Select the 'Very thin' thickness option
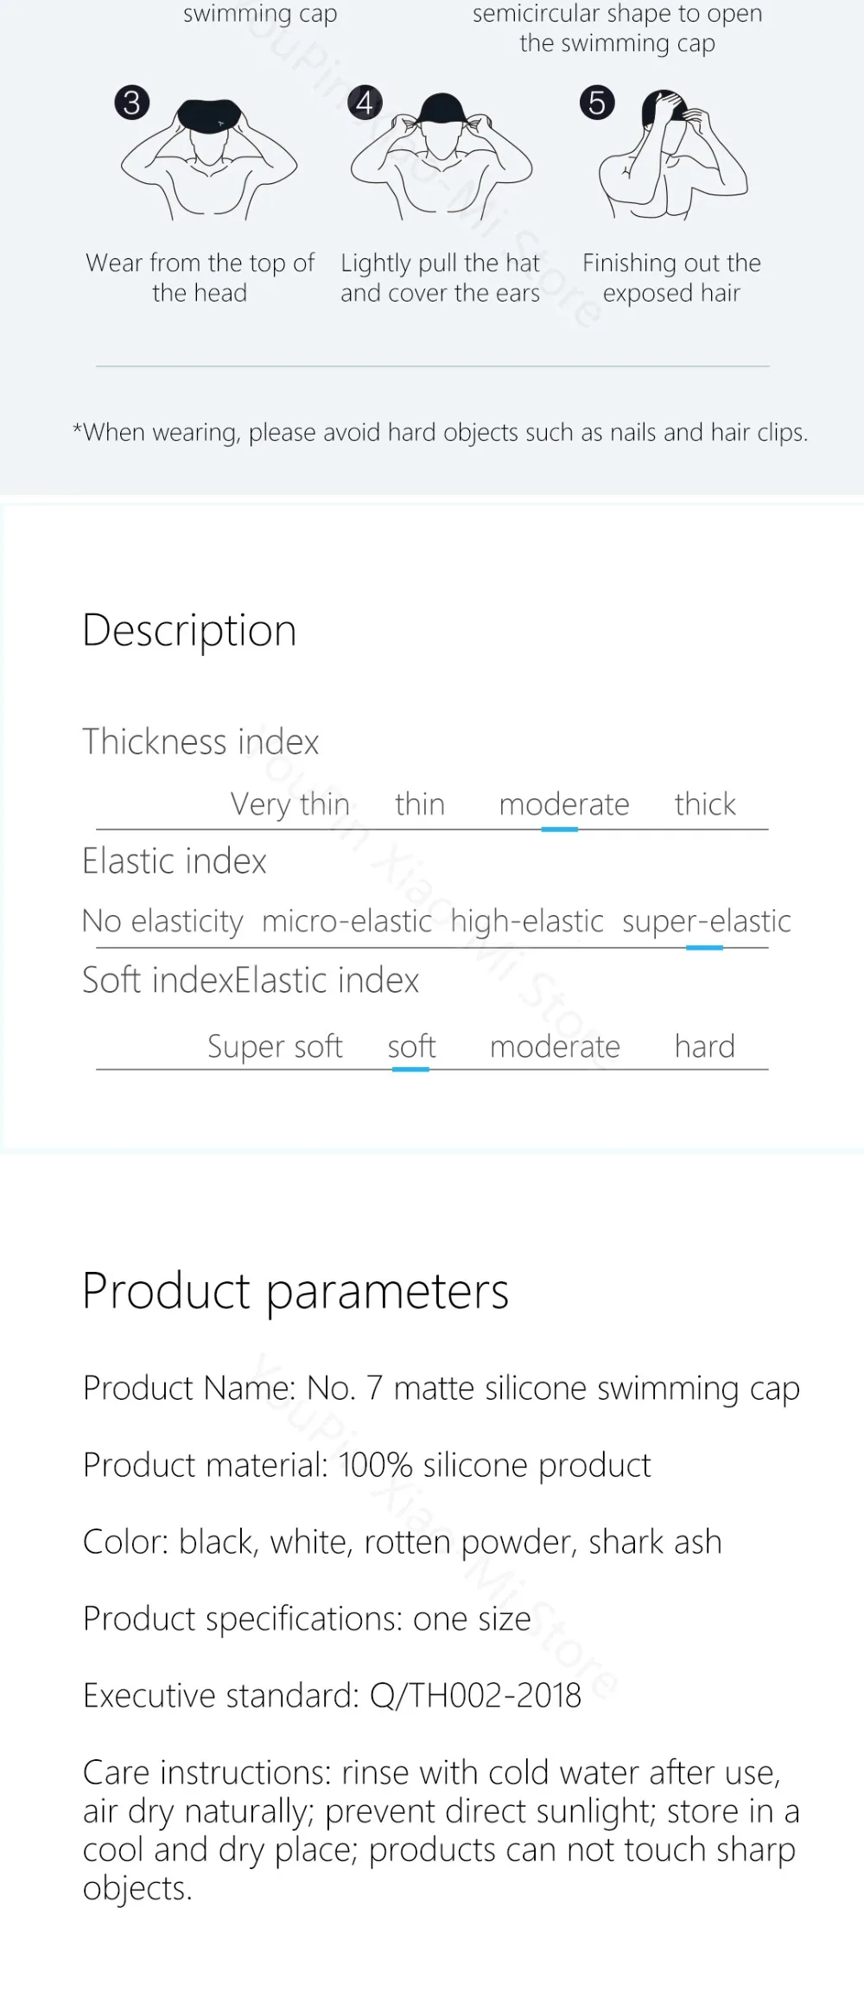The height and width of the screenshot is (2015, 864). pyautogui.click(x=290, y=804)
